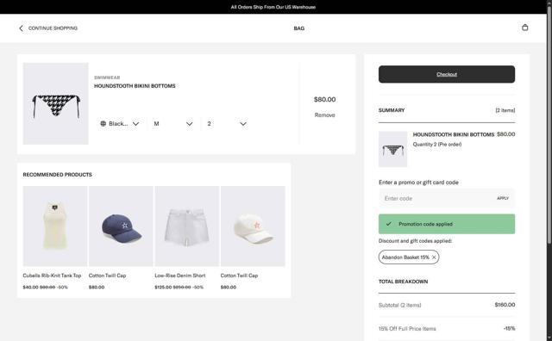Click the large bikini bottoms product image
Screen dimensions: 552x341
[55, 103]
